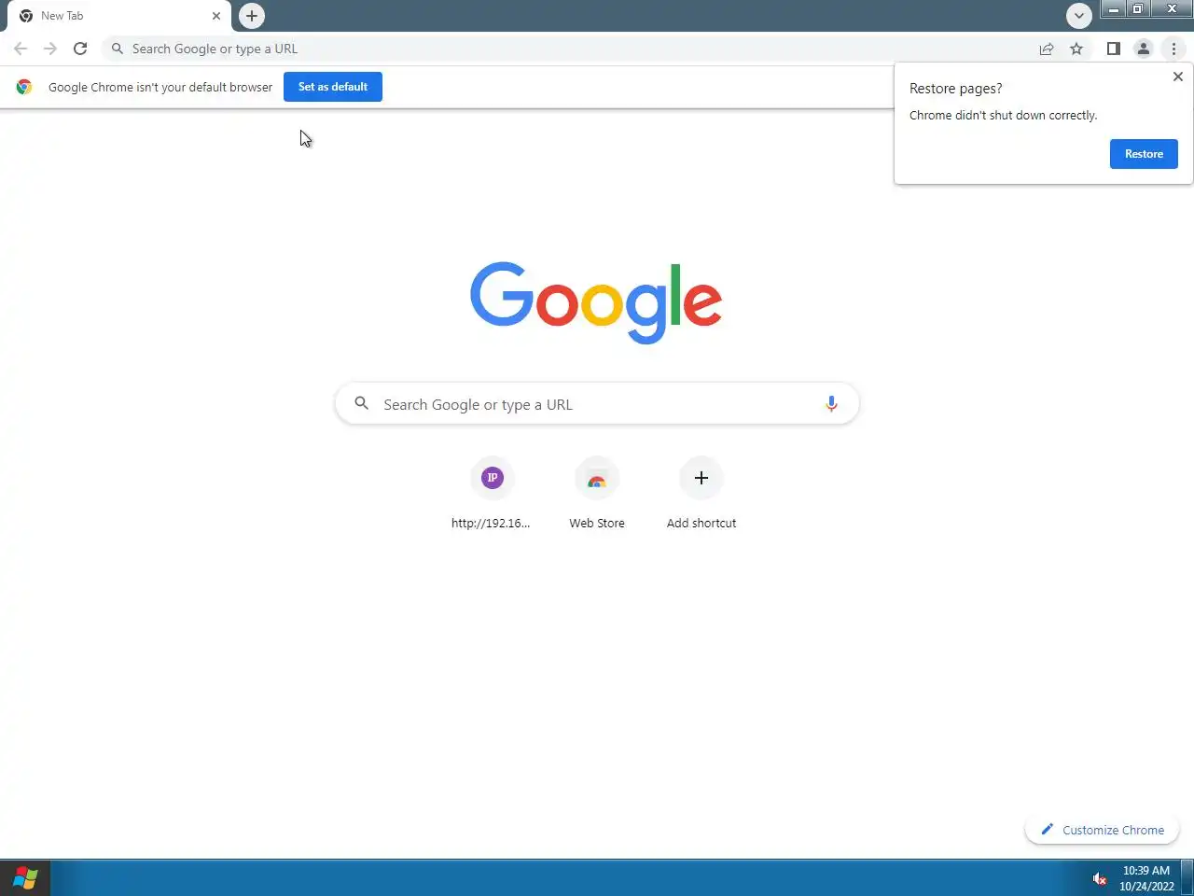Open the Web Store shortcut
This screenshot has width=1194, height=896.
tap(597, 495)
